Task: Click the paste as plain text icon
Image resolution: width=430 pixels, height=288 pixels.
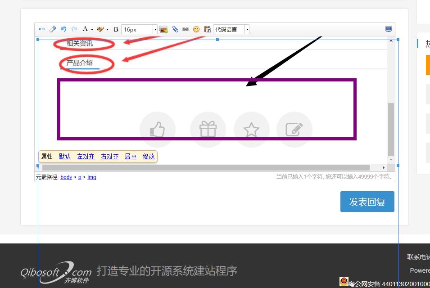Action: click(x=207, y=29)
